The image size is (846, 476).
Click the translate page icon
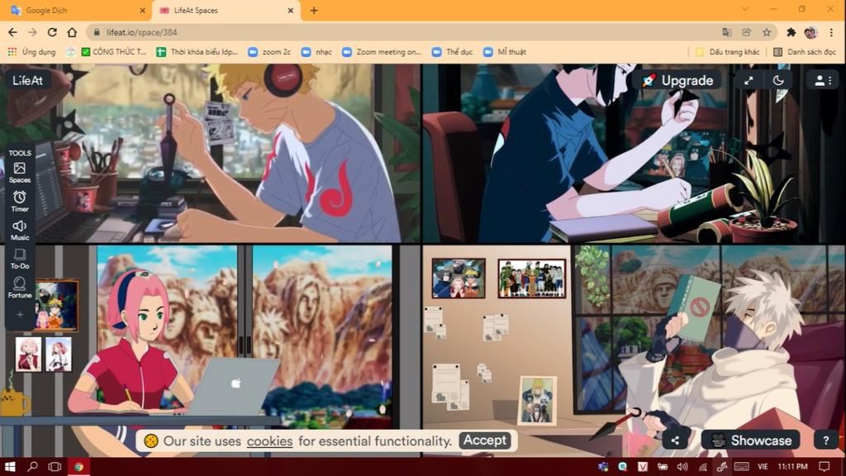pos(727,32)
